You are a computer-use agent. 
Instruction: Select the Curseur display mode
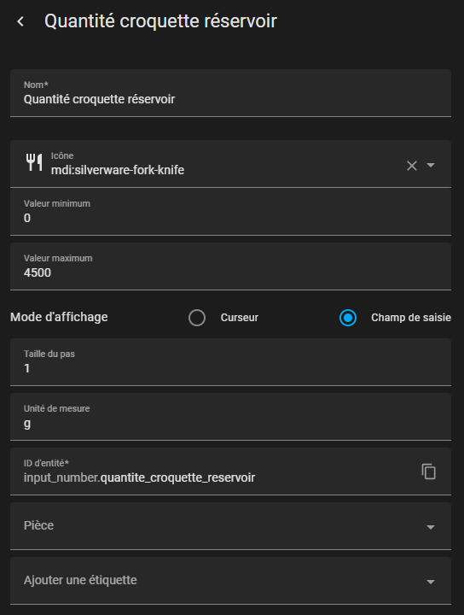(197, 318)
